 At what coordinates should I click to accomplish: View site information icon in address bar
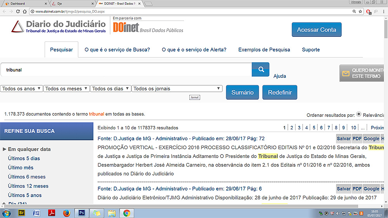(x=33, y=11)
